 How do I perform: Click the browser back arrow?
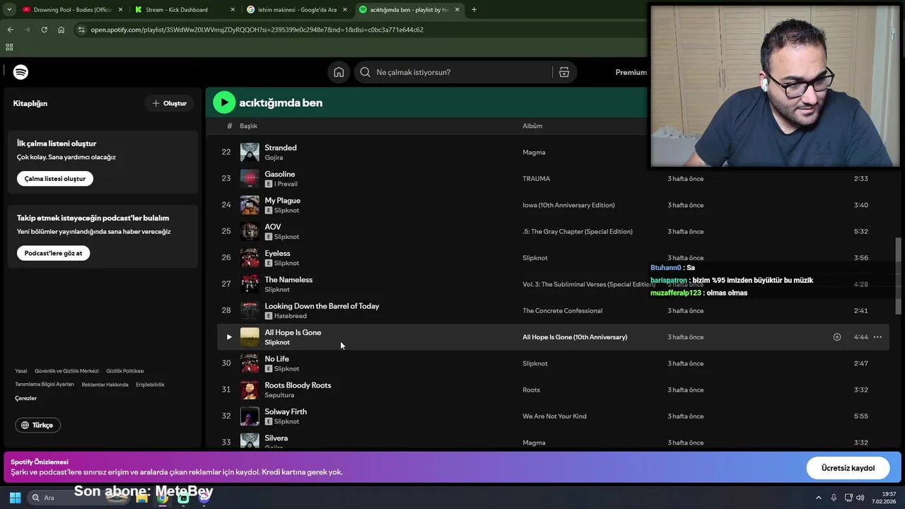tap(10, 30)
